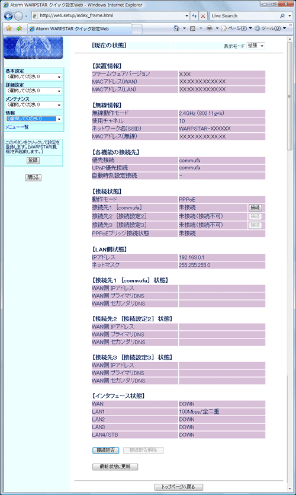This screenshot has height=495, width=296.
Task: Open the Home button dropdown arrow
Action: point(185,28)
